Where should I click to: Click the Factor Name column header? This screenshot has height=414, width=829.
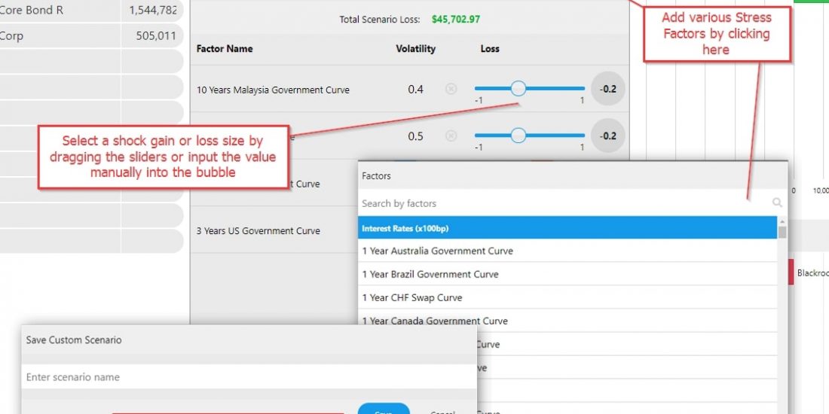pos(225,49)
